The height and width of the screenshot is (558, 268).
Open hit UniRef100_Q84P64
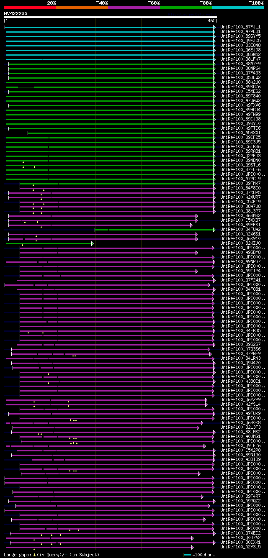240,68
